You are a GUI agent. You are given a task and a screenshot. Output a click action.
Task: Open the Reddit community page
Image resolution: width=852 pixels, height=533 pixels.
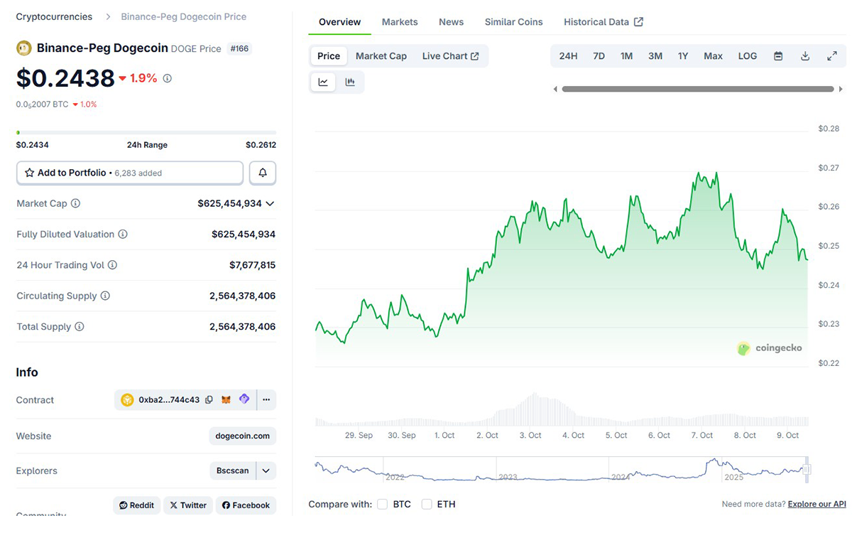136,505
